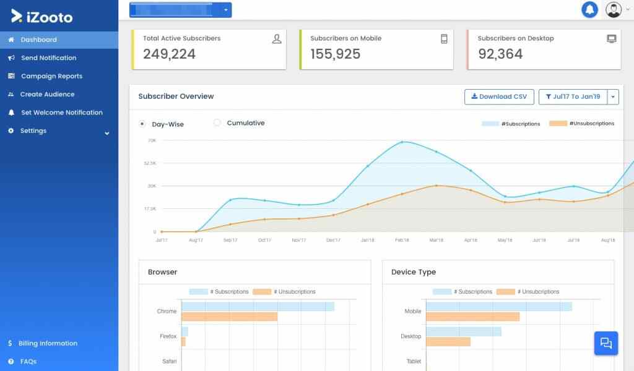
Task: Select the Day-Wise radio button
Action: pos(143,124)
